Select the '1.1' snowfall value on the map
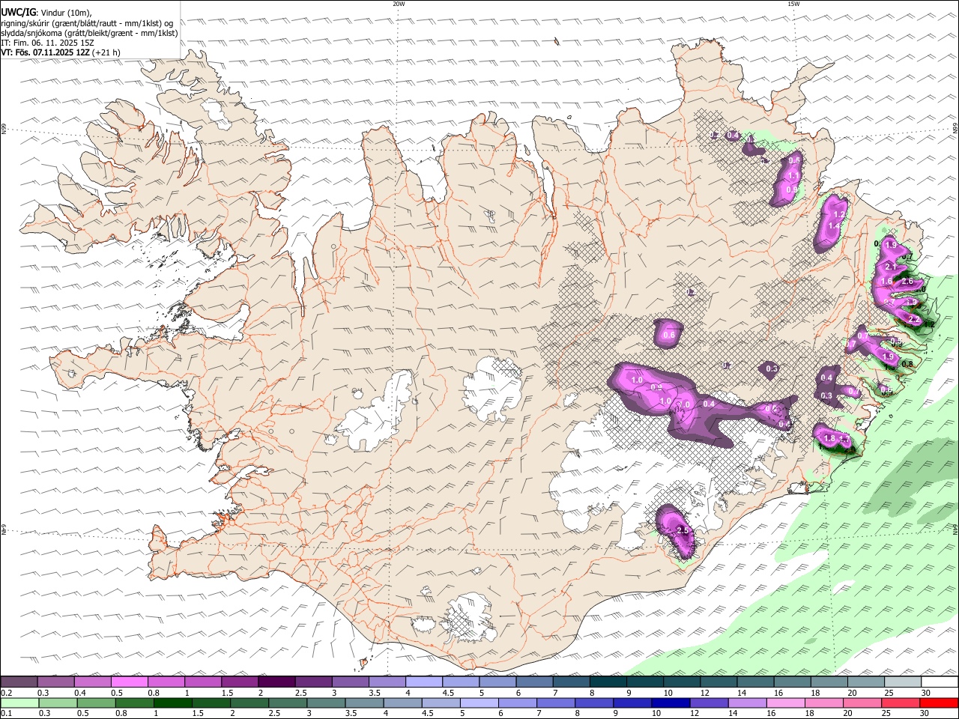The width and height of the screenshot is (959, 719). (794, 175)
